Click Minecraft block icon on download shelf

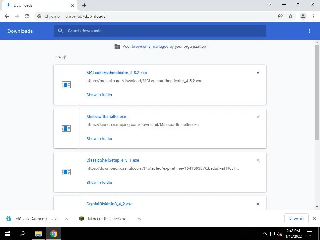tap(82, 218)
